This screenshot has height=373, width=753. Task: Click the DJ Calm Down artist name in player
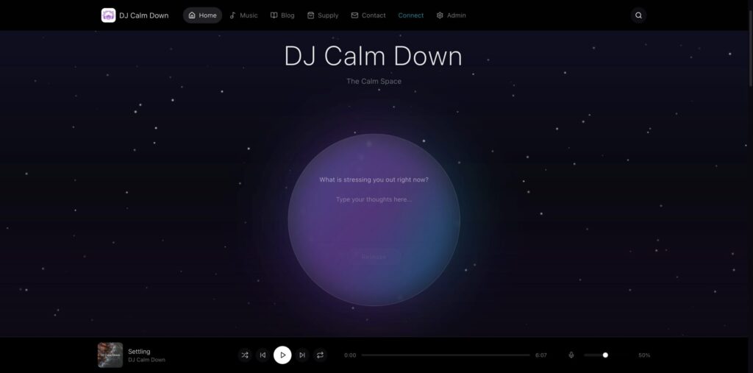146,360
